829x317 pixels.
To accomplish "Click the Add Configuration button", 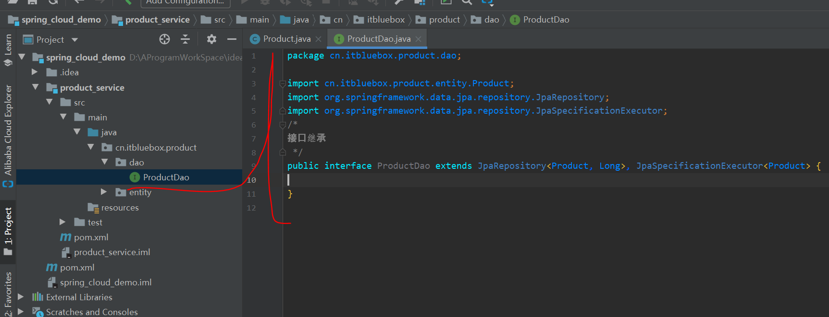I will pos(185,2).
